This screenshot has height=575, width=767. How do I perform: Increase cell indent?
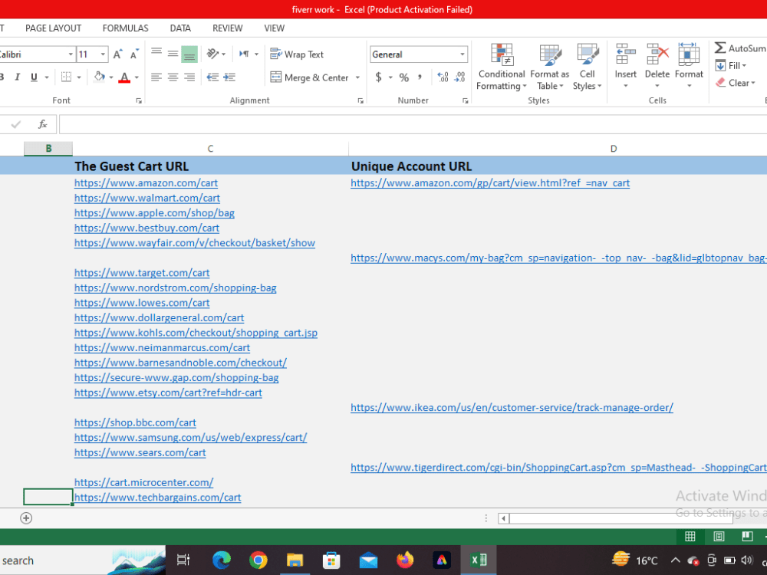click(229, 77)
